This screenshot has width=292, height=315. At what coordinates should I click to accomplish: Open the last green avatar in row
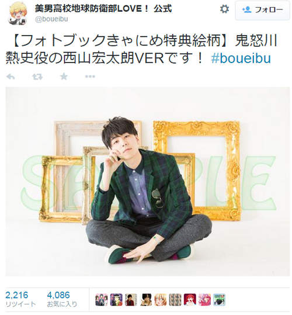pyautogui.click(x=220, y=300)
